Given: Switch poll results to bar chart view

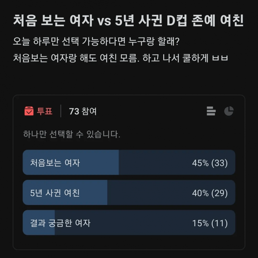Looking at the screenshot, I should pos(211,111).
